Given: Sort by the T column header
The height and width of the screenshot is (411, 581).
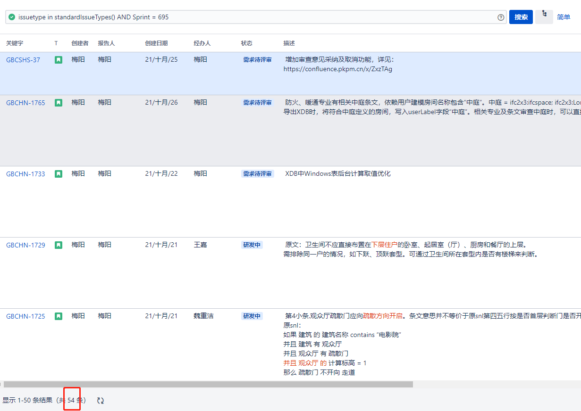Looking at the screenshot, I should tap(56, 43).
